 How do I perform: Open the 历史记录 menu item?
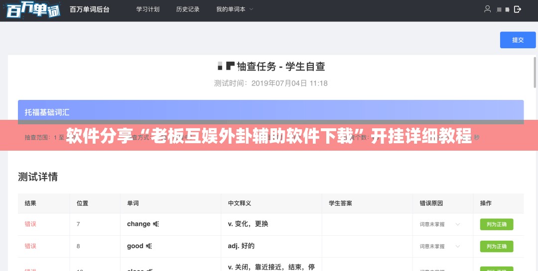[x=188, y=9]
